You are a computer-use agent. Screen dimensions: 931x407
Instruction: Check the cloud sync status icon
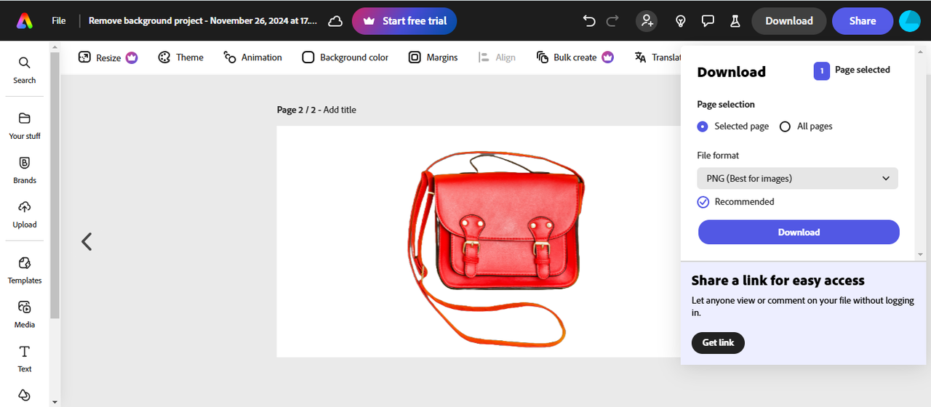point(335,21)
